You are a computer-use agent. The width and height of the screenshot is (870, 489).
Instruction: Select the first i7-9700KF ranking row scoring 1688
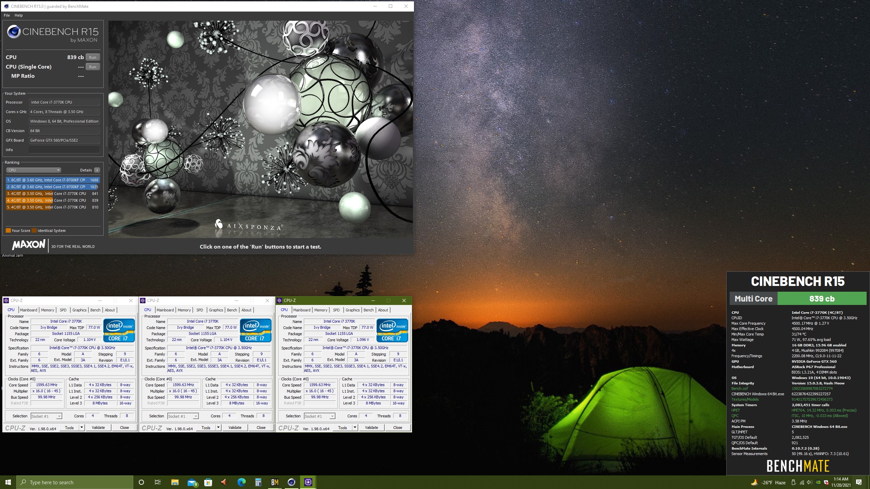pos(53,180)
